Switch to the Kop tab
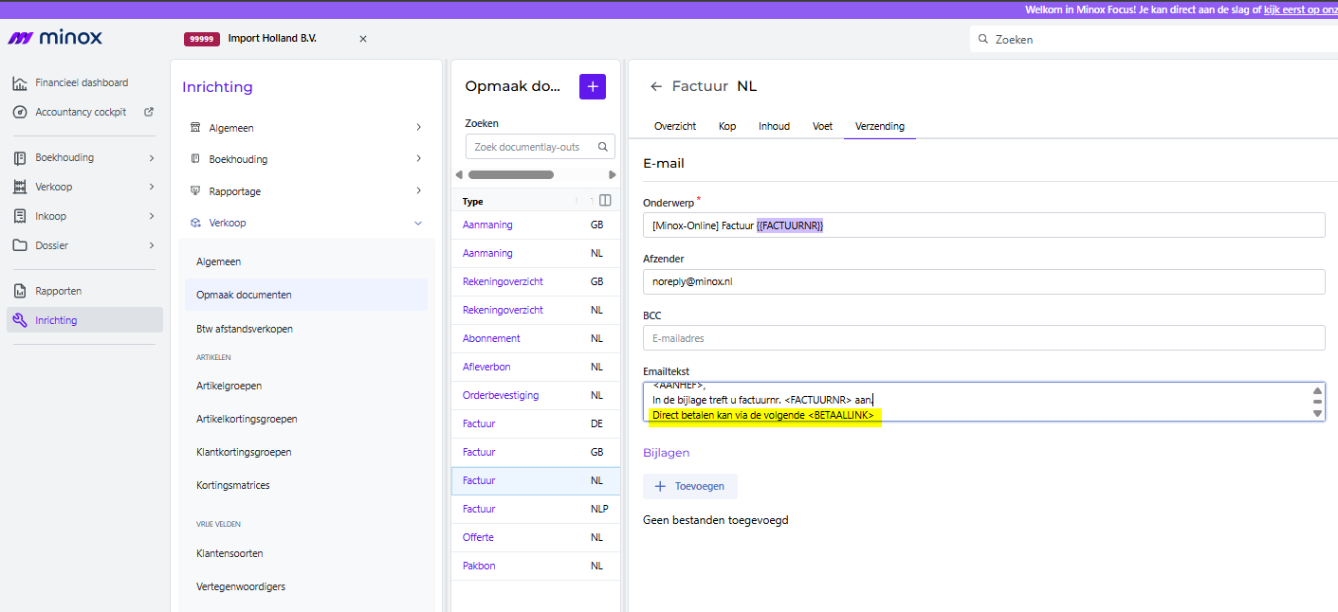Image resolution: width=1338 pixels, height=612 pixels. pyautogui.click(x=727, y=126)
